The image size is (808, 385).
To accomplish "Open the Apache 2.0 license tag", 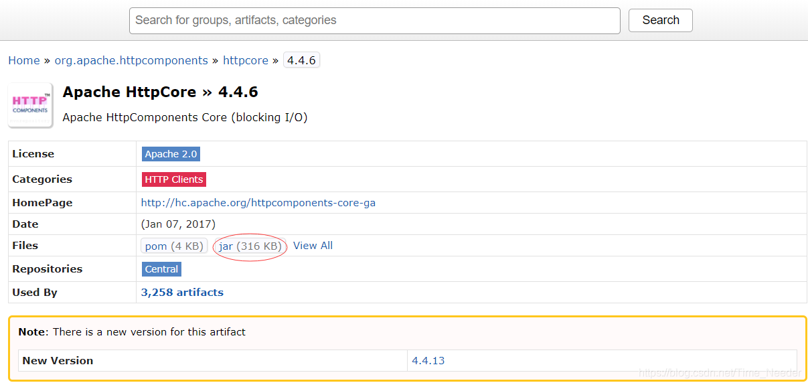I will click(171, 154).
